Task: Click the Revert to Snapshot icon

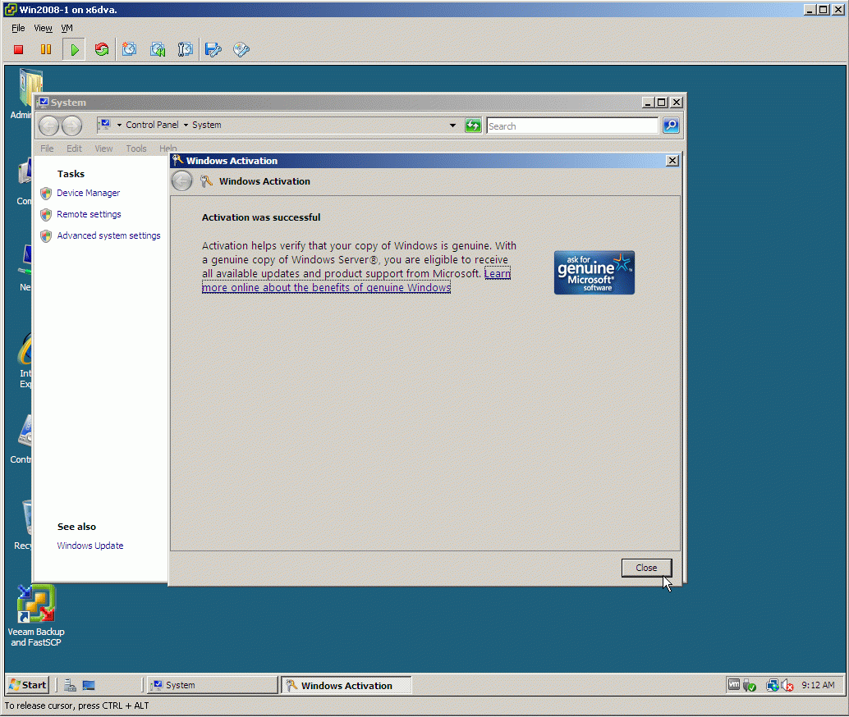Action: (158, 50)
